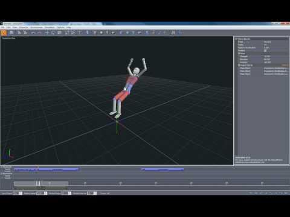Open the Simulation menu
290x217 pixels.
50,27
